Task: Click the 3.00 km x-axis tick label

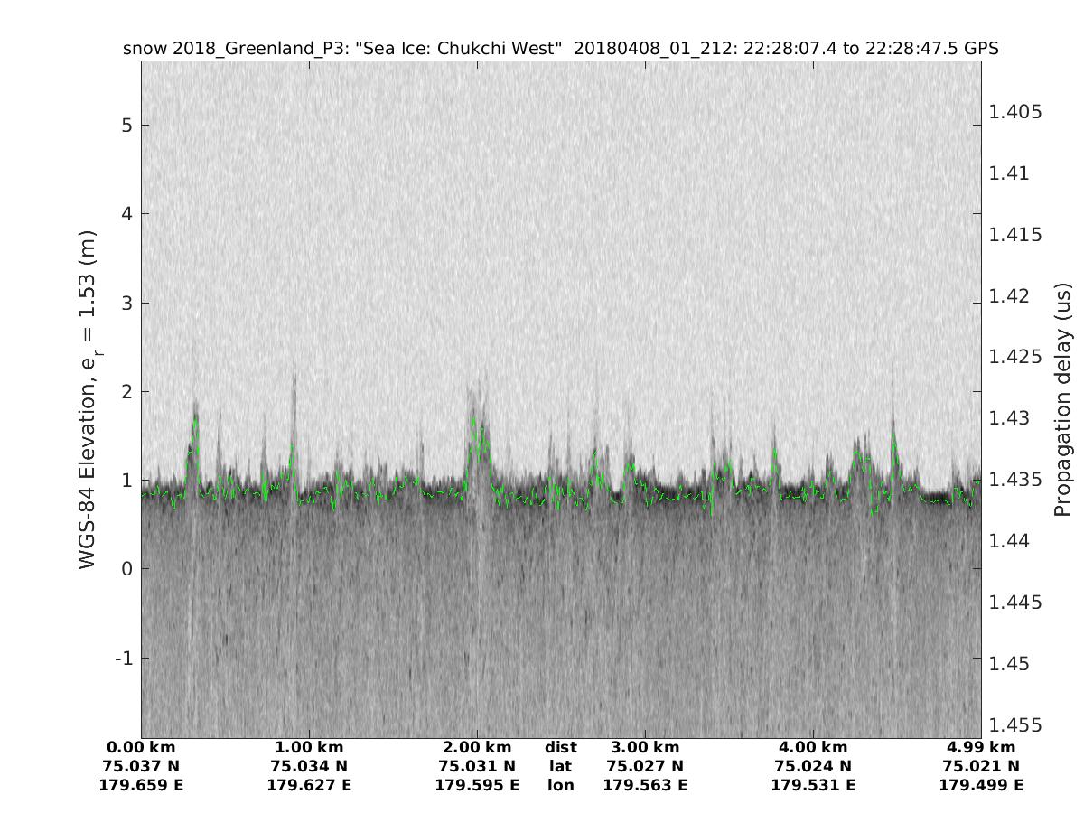Action: (645, 747)
